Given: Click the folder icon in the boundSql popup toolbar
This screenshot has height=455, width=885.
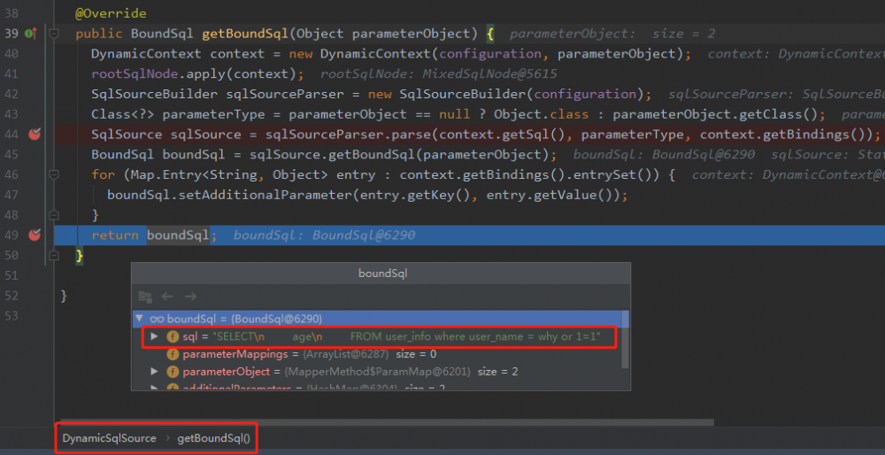Looking at the screenshot, I should 145,297.
